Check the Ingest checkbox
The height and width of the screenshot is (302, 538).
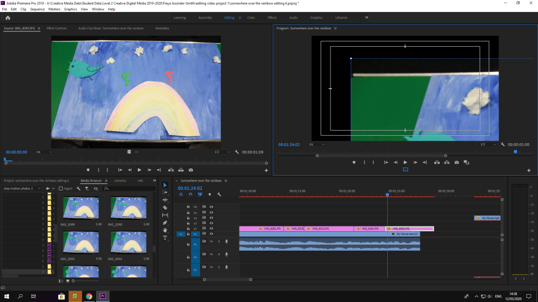[61, 188]
